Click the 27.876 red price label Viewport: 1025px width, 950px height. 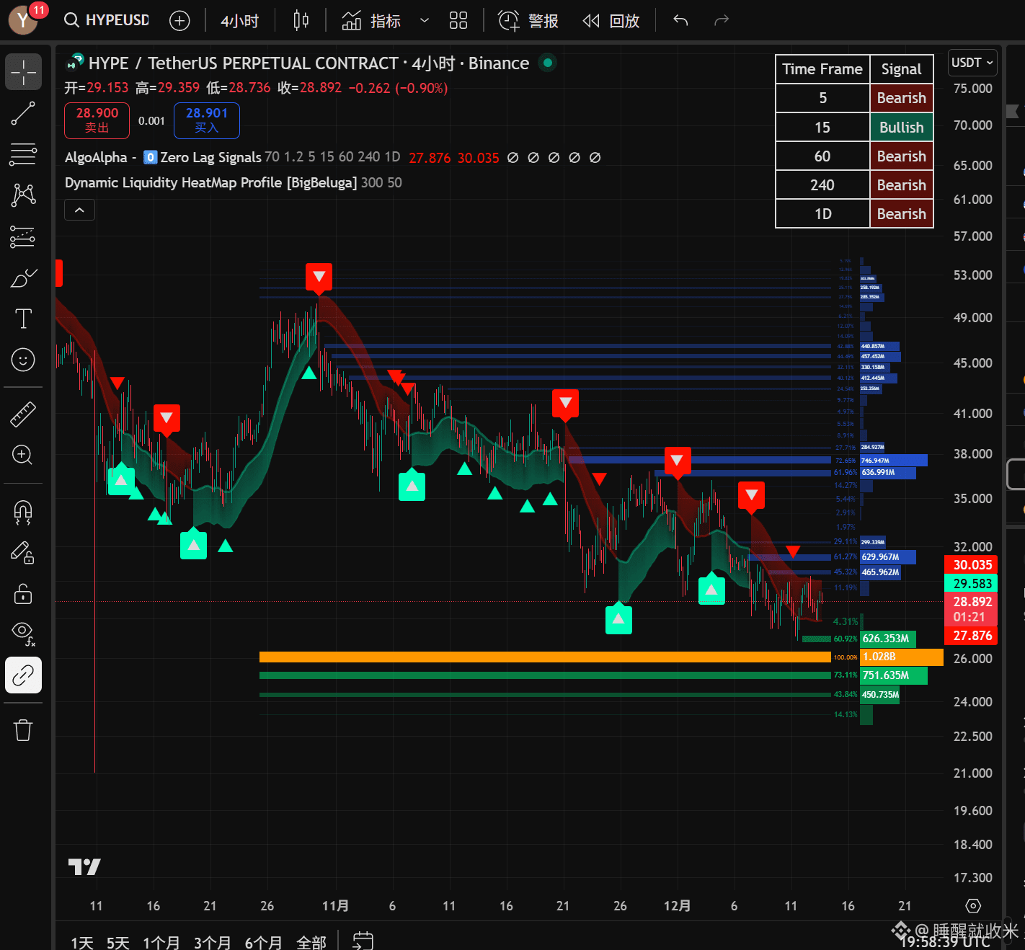(972, 636)
